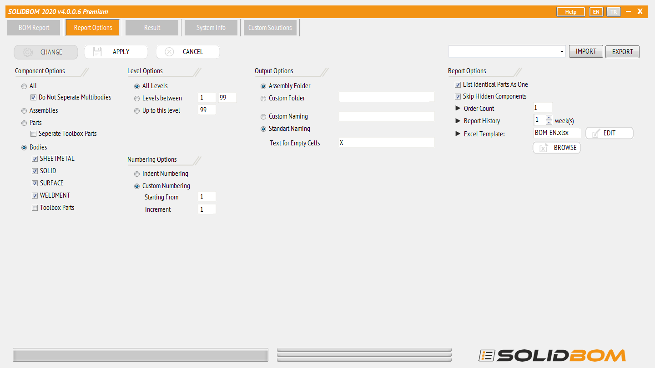Click the Increment input field

(207, 209)
